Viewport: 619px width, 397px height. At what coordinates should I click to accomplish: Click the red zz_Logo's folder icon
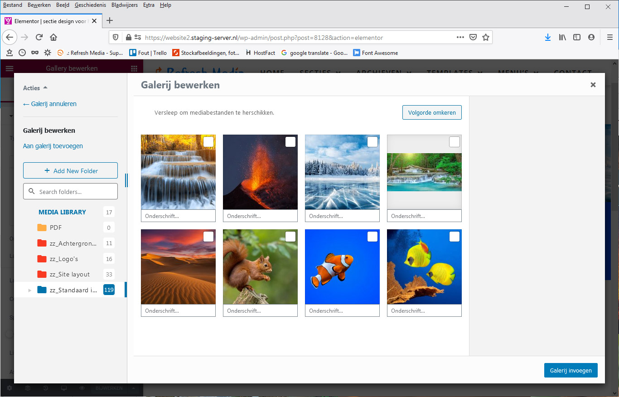[42, 259]
